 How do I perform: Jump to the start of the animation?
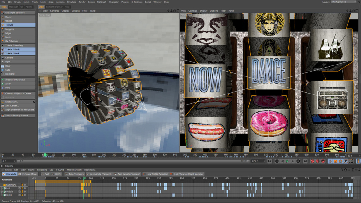click(x=270, y=161)
